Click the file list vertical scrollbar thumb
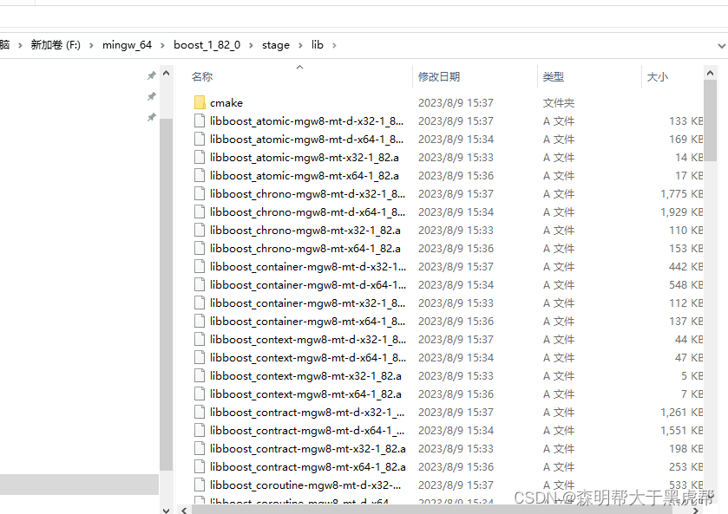This screenshot has height=514, width=728. click(710, 120)
